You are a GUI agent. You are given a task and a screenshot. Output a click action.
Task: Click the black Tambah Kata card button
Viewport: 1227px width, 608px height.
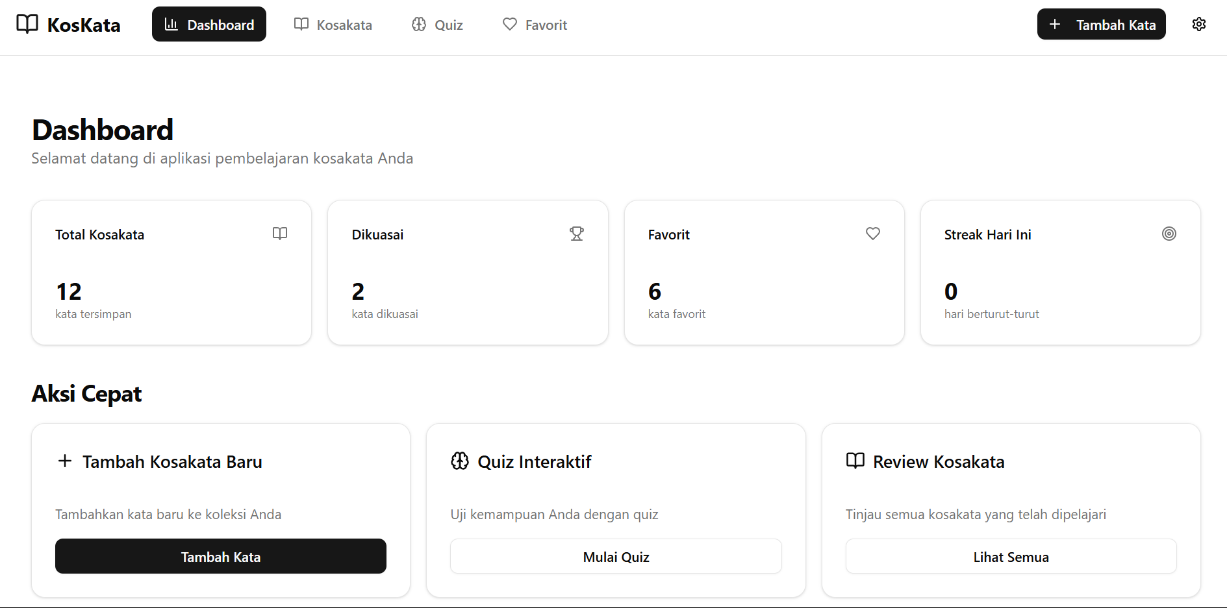pos(221,557)
